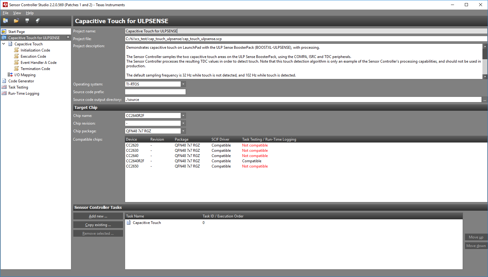Click the New Project toolbar icon
The height and width of the screenshot is (277, 488).
coord(6,21)
